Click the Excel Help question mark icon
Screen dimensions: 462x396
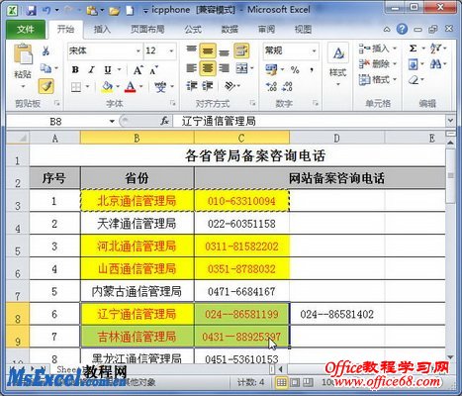[x=402, y=30]
